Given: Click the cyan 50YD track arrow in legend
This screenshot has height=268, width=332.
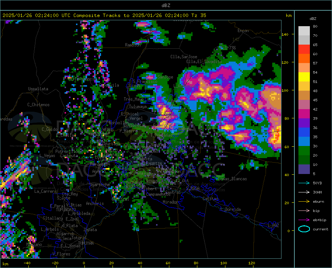Looking at the screenshot, I should tap(304, 183).
